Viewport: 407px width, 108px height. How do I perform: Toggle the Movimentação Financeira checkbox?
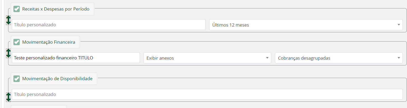(x=17, y=42)
